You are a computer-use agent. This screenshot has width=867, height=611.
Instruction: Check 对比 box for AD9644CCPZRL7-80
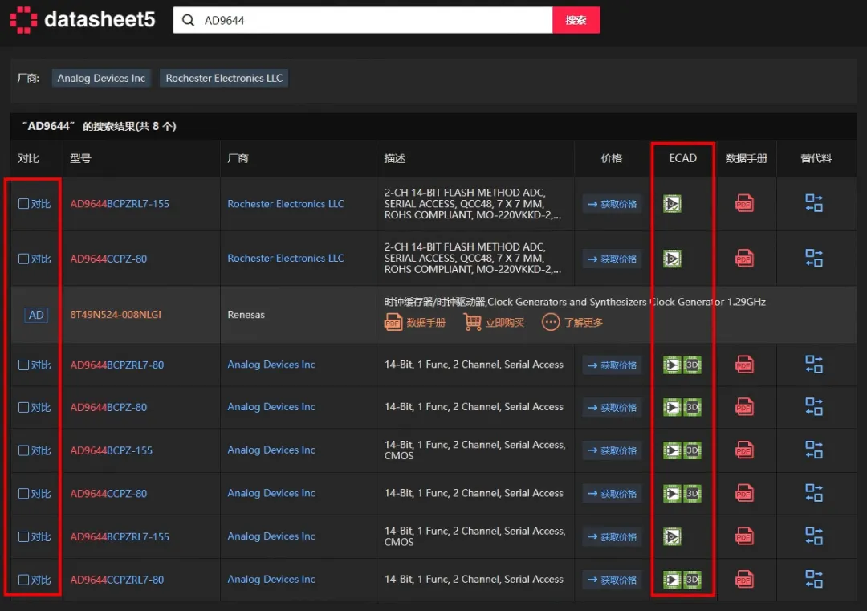click(23, 580)
